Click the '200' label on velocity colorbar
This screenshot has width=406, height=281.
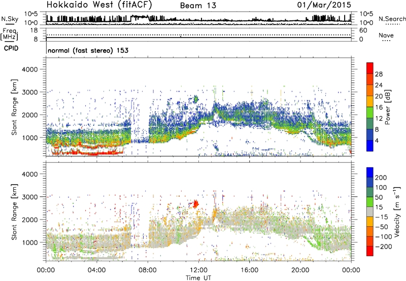(381, 178)
